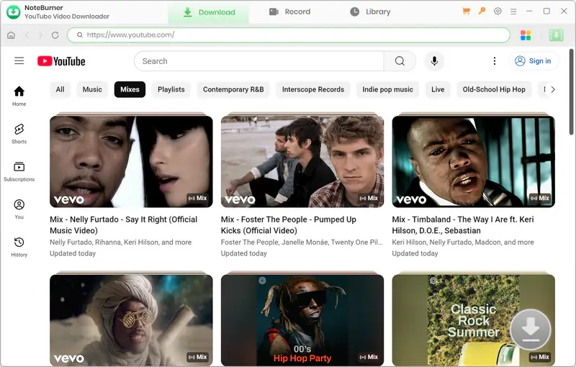Open YouTube three-dot settings menu

(x=494, y=61)
